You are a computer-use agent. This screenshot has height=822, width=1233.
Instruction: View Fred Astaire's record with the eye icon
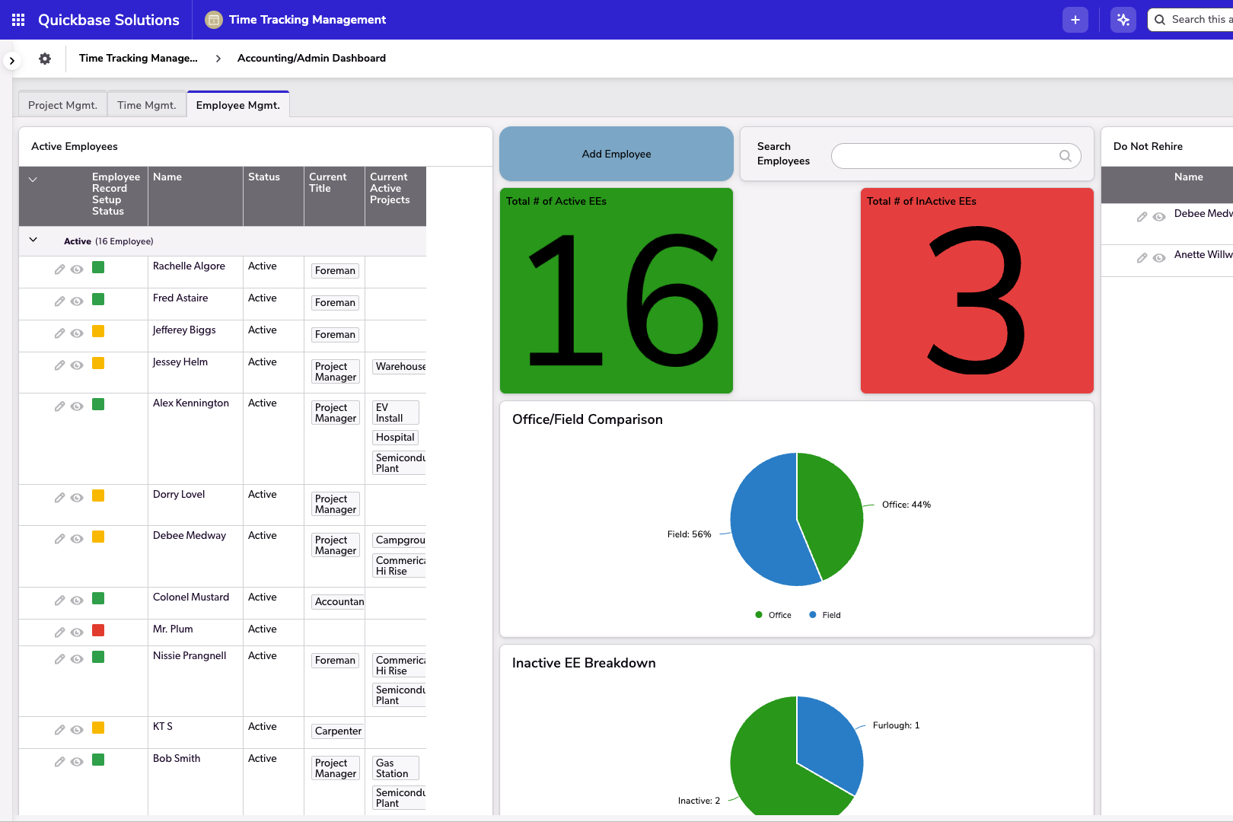coord(77,301)
